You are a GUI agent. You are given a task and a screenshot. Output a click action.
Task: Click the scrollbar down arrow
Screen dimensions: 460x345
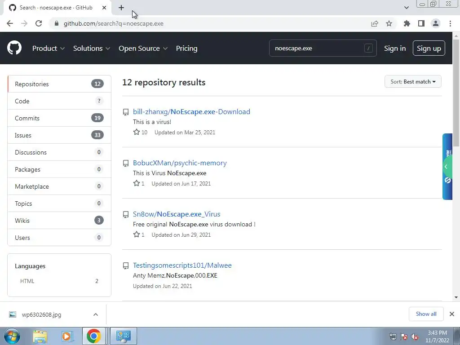456,297
